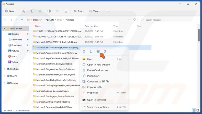
Task: Select Pin to Quick access
Action: (104, 70)
